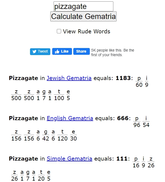Click the bold 1183 Jewish Gematria result

[123, 78]
